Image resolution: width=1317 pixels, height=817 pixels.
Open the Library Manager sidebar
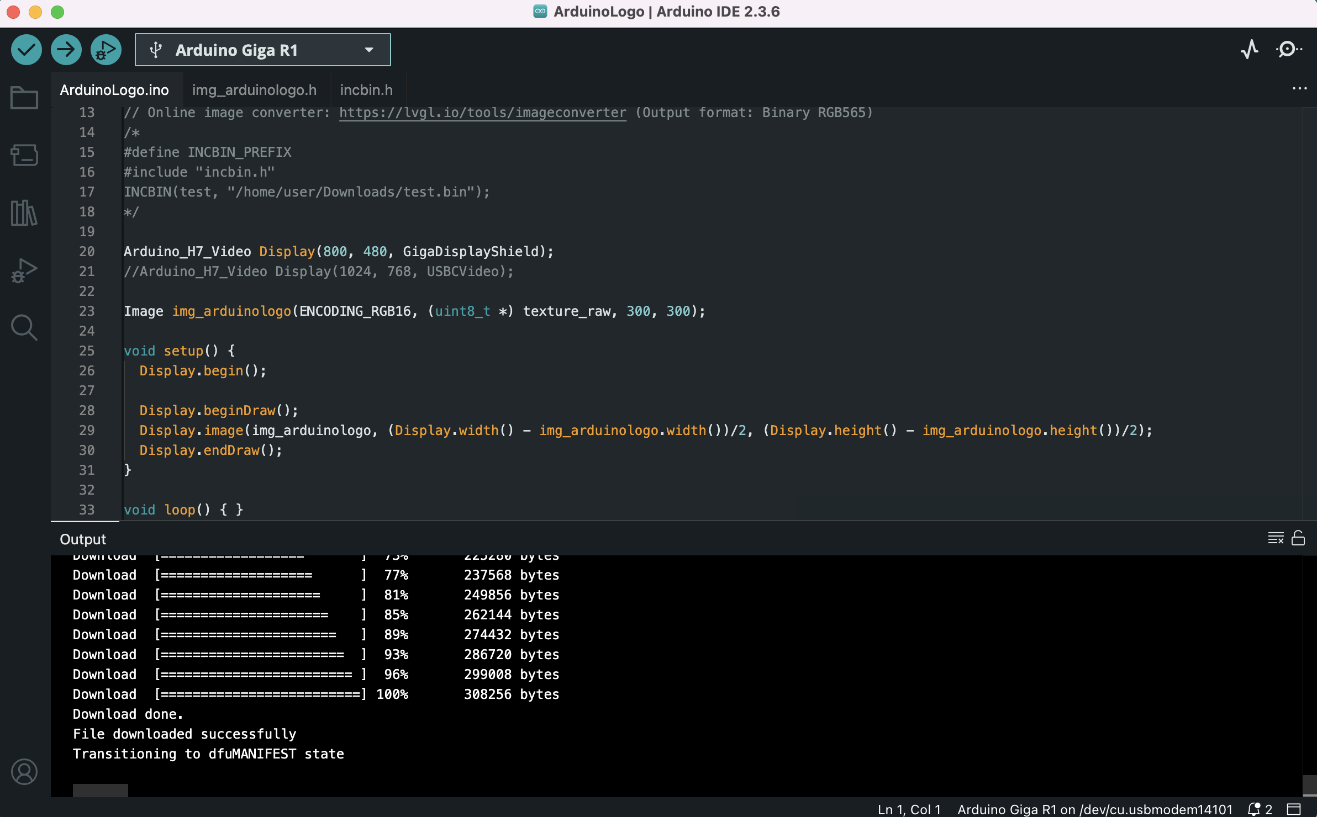[x=24, y=213]
